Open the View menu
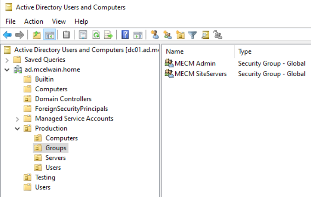The image size is (311, 197). tap(59, 21)
